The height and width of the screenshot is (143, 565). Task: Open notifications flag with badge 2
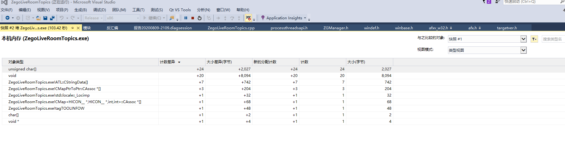pyautogui.click(x=487, y=2)
